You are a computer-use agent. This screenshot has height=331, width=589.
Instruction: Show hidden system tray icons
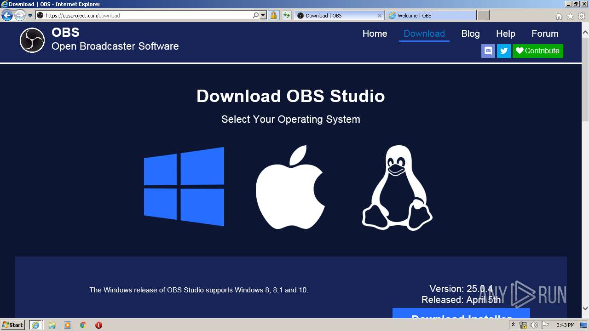pyautogui.click(x=513, y=325)
